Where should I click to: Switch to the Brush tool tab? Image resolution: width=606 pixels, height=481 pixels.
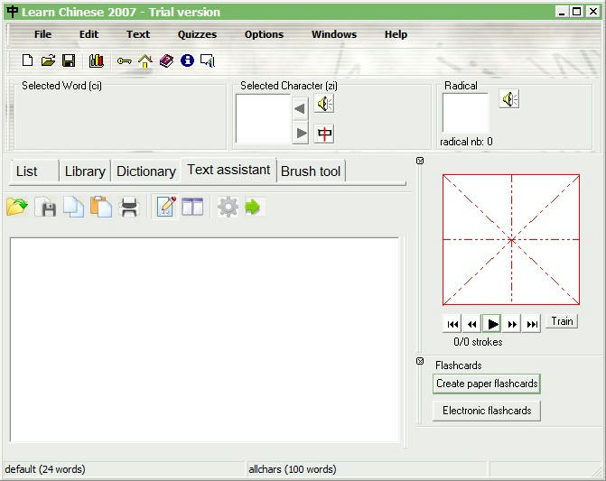point(311,171)
